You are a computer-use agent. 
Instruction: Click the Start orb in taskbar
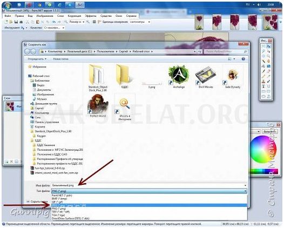coord(6,5)
